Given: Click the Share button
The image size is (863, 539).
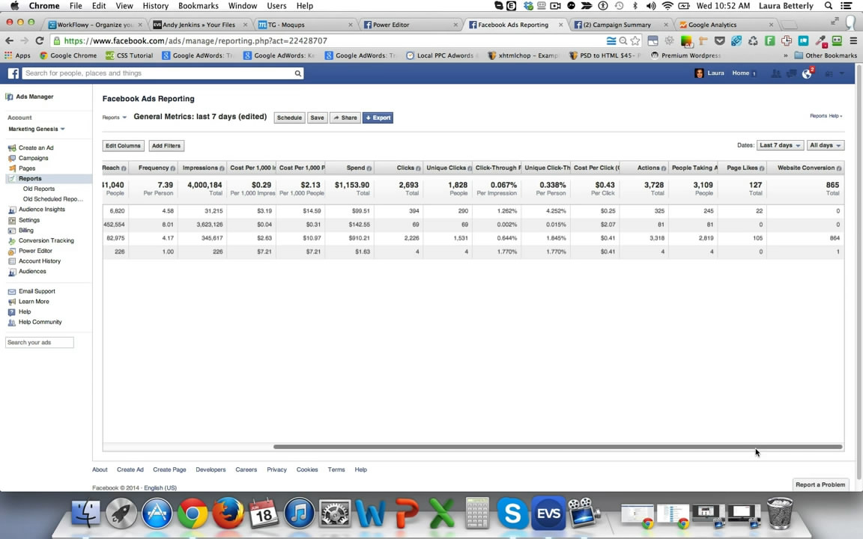Looking at the screenshot, I should (x=345, y=118).
